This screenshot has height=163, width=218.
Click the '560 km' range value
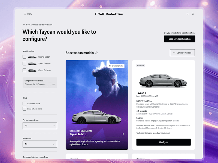[140, 118]
